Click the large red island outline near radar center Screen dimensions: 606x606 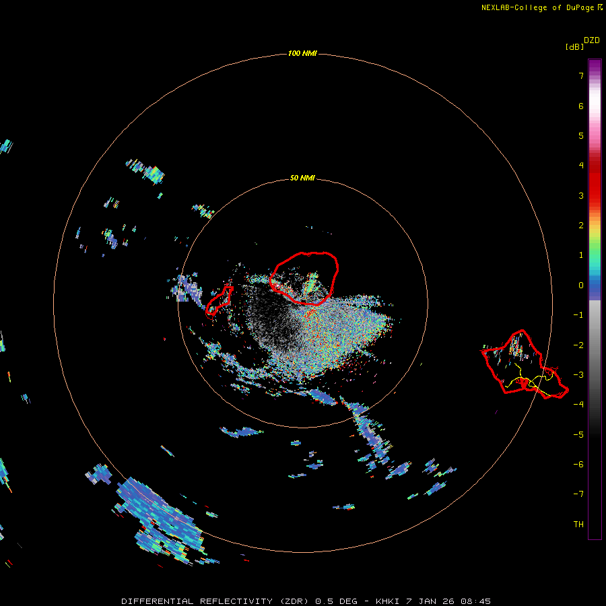(304, 278)
